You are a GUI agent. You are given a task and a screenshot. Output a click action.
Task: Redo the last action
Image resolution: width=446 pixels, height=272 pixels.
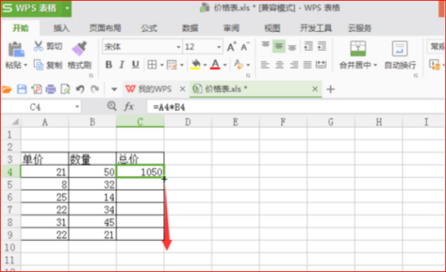94,90
